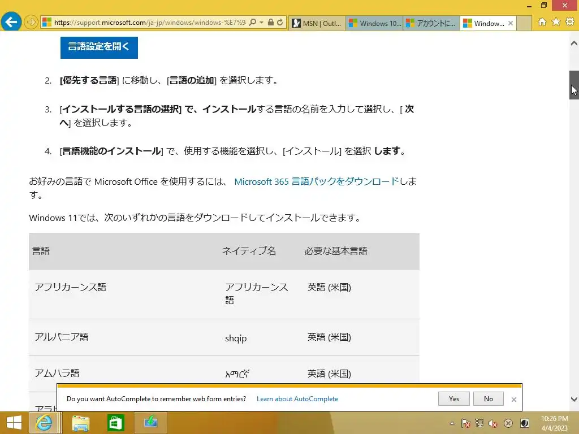The height and width of the screenshot is (434, 579).
Task: Dismiss the AutoComplete notification bar
Action: click(x=513, y=400)
